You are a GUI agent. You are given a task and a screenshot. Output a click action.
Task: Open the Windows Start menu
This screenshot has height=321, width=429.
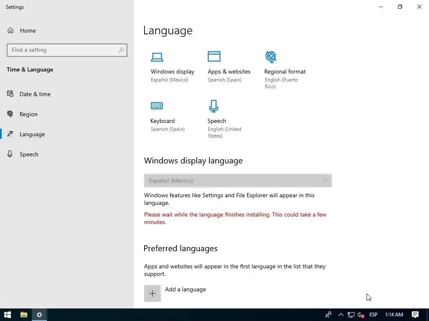click(x=8, y=315)
